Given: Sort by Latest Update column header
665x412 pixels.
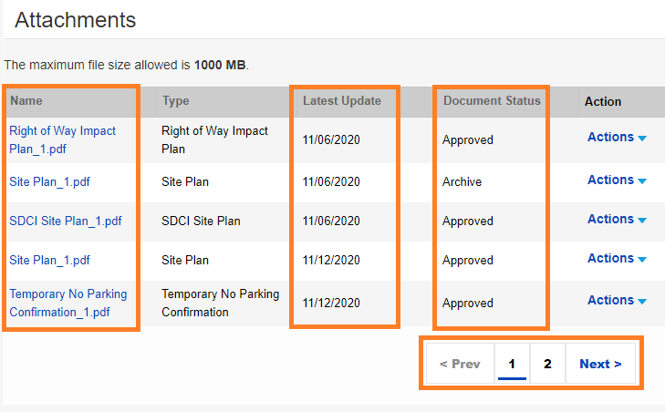Looking at the screenshot, I should [x=342, y=101].
